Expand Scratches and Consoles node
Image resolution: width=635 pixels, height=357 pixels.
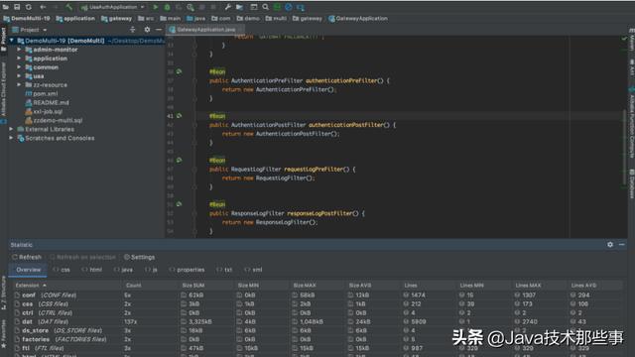click(11, 138)
